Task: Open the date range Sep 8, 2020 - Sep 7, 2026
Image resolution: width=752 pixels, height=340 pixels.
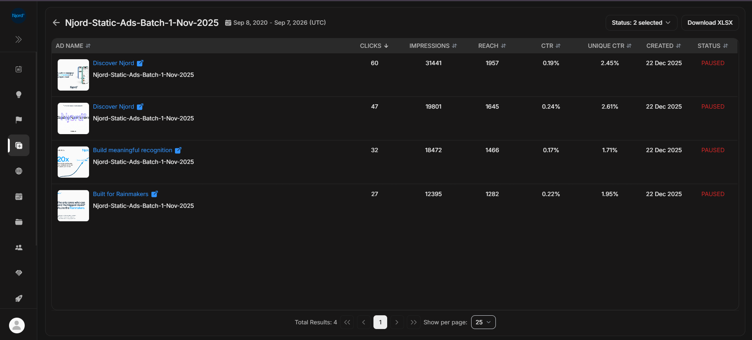Action: pyautogui.click(x=279, y=23)
